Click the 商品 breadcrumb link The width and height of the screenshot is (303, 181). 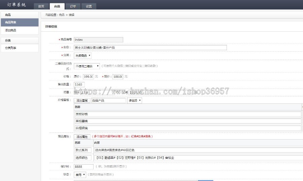coord(62,15)
